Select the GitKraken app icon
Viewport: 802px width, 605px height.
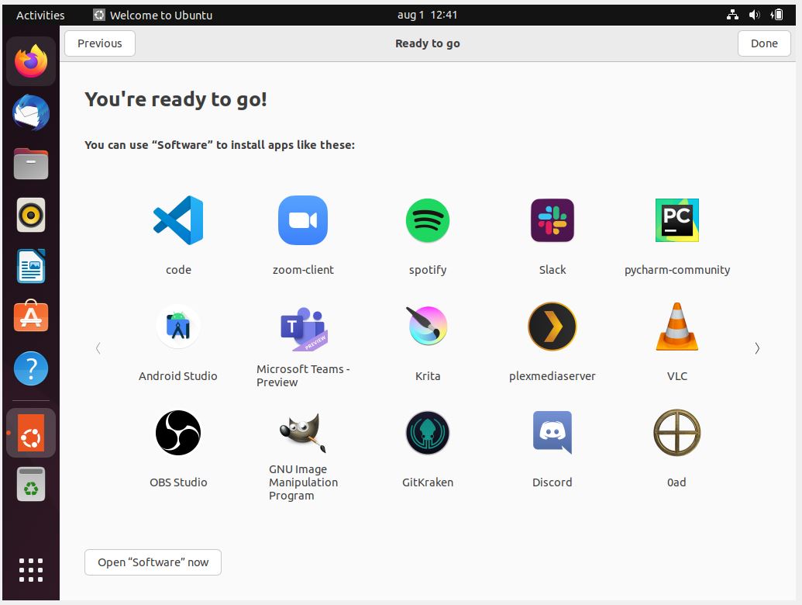click(x=428, y=433)
